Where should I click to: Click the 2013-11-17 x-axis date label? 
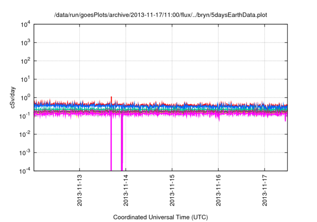point(264,190)
